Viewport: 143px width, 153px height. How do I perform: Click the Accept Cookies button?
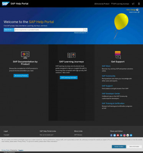119,146
